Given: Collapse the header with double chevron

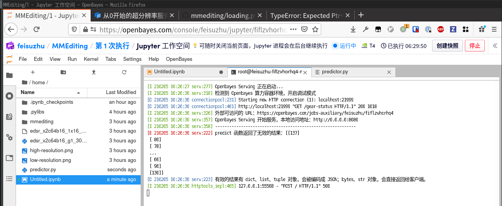Looking at the screenshot, I should (x=494, y=46).
